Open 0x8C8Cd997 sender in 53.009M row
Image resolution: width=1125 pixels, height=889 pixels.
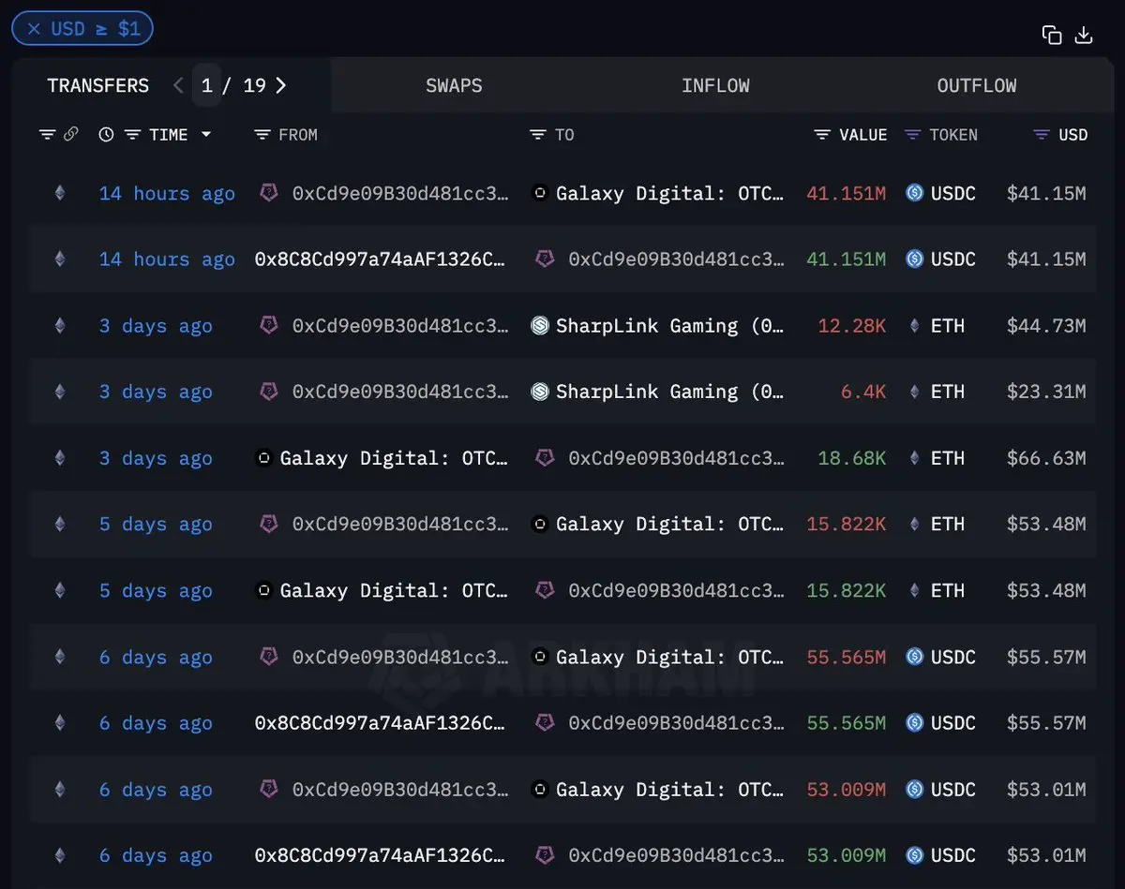pyautogui.click(x=380, y=855)
